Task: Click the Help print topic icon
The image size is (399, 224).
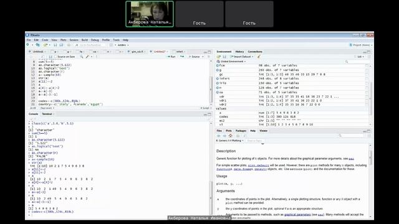Action: pyautogui.click(x=238, y=136)
